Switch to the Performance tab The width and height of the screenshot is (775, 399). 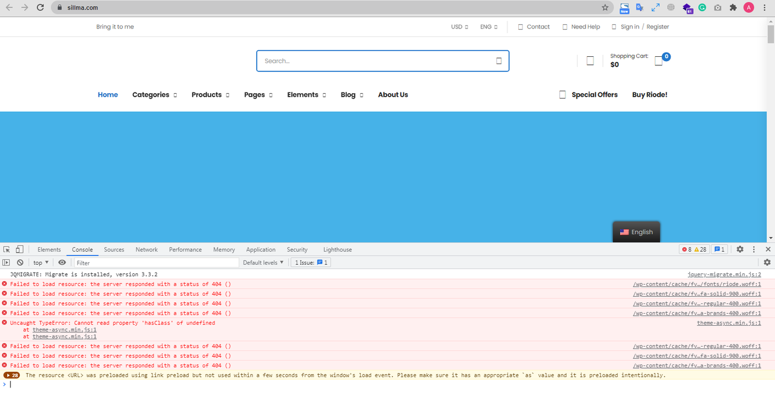(x=185, y=249)
